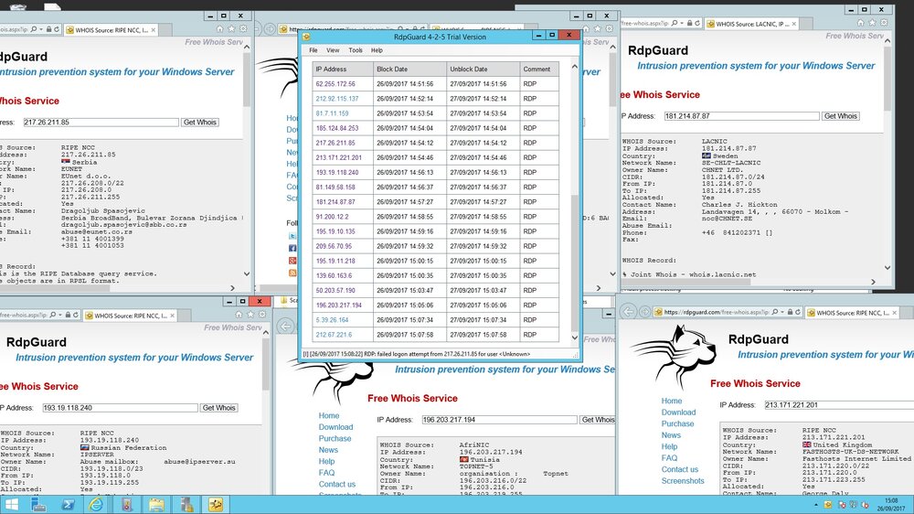Show hidden system tray icons arrow

point(815,505)
